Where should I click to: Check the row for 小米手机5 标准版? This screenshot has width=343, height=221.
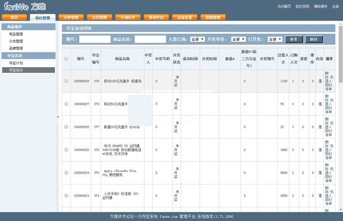(x=66, y=195)
